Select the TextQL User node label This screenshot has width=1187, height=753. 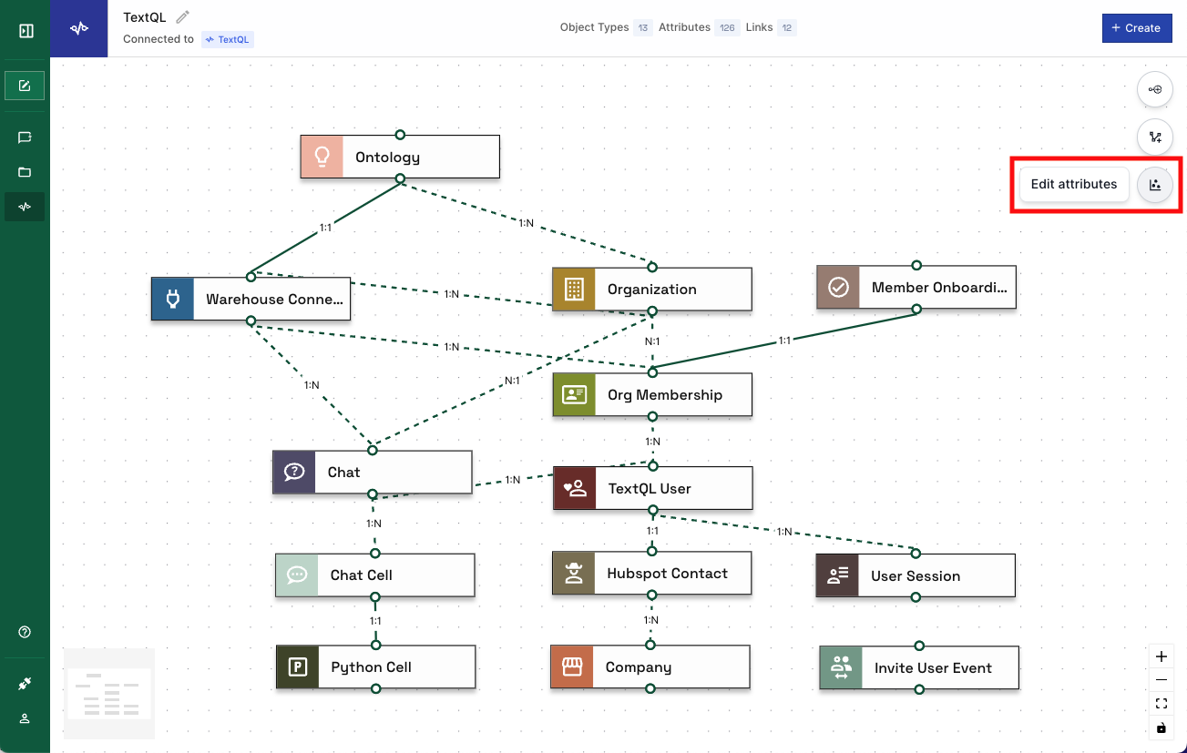[x=650, y=489]
